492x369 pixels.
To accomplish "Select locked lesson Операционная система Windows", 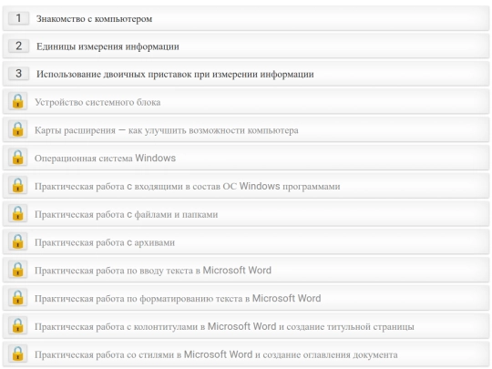I will (246, 158).
